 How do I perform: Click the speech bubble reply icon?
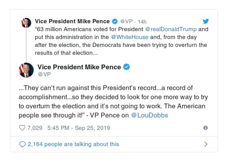[22, 144]
